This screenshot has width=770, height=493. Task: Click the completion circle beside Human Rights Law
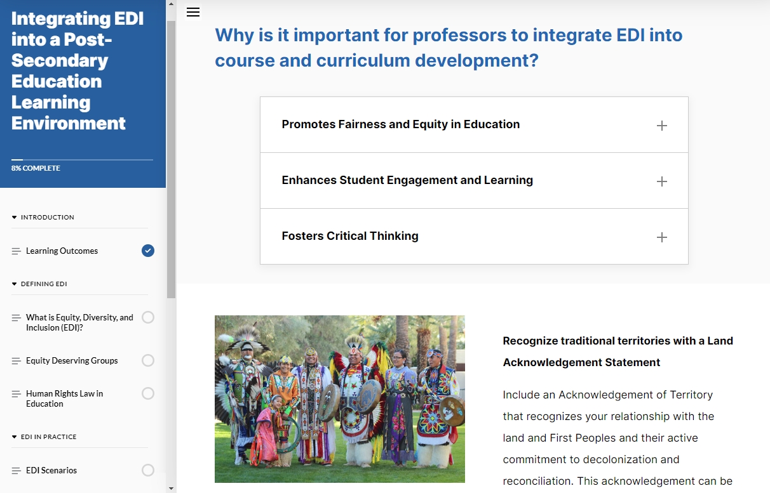pos(148,393)
